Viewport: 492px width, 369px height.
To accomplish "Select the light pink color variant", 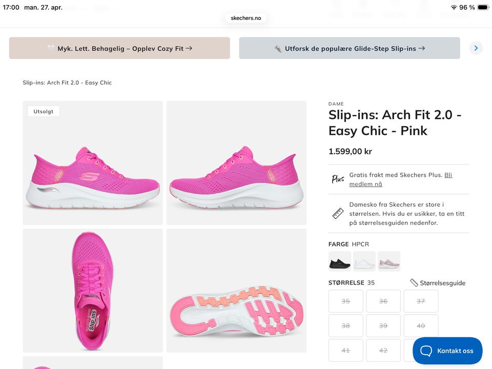I will pyautogui.click(x=389, y=261).
